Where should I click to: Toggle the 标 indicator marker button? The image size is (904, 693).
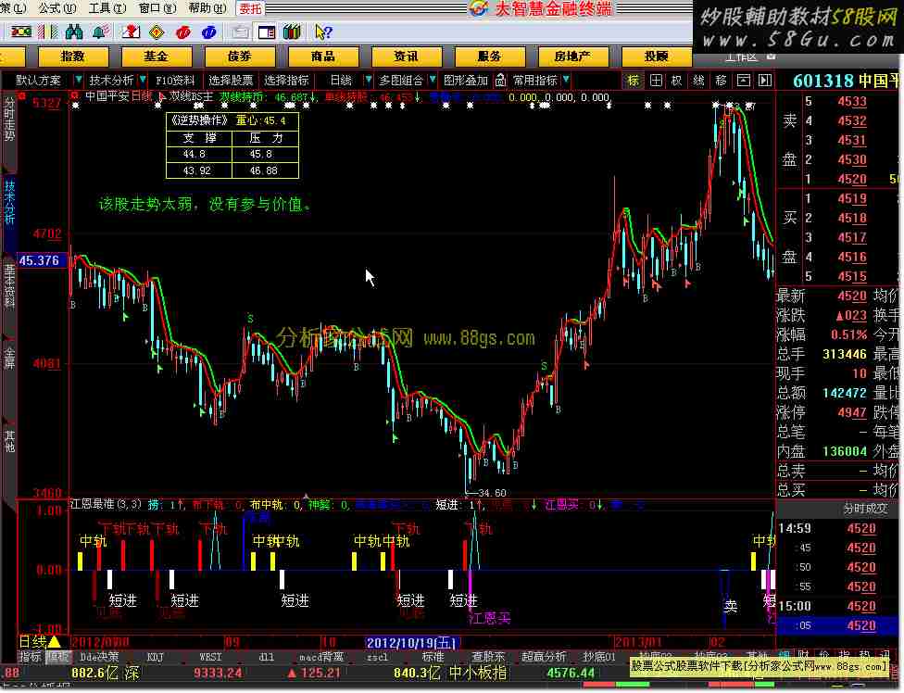click(x=634, y=80)
